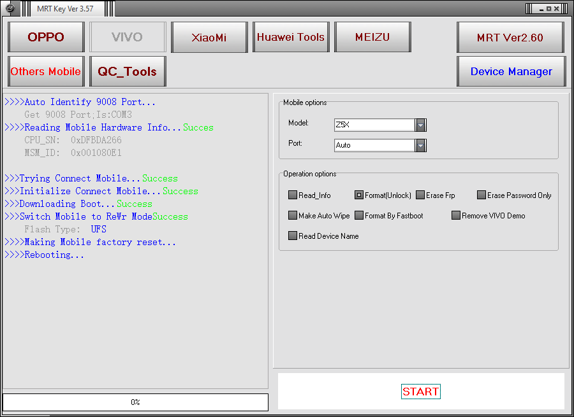Open Others Mobile section

(46, 71)
